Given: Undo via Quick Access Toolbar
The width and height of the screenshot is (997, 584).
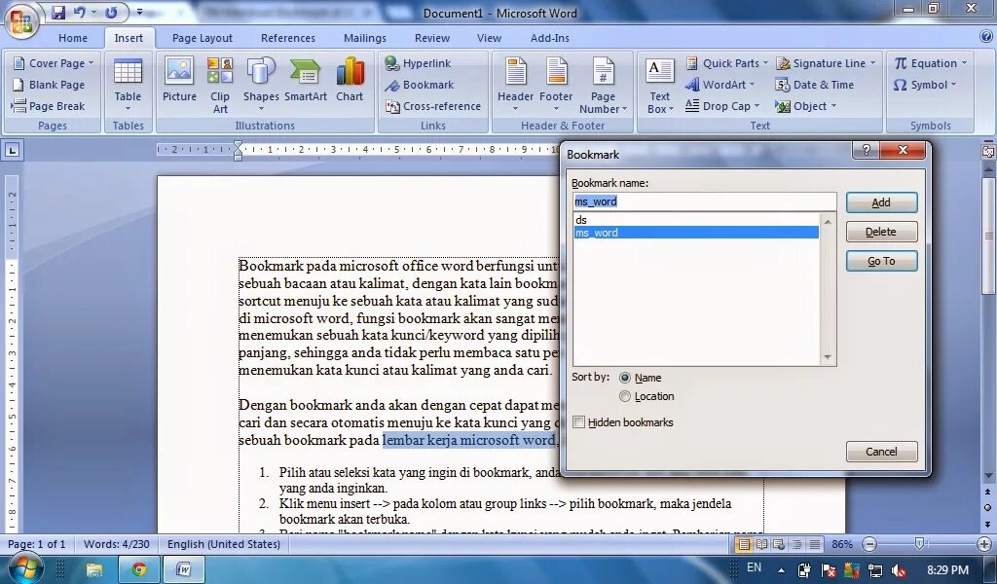Looking at the screenshot, I should [x=80, y=12].
